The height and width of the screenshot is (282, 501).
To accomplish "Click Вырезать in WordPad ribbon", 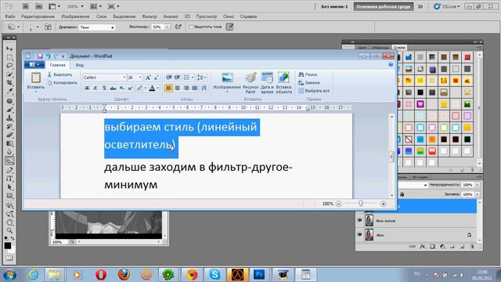I will click(59, 74).
